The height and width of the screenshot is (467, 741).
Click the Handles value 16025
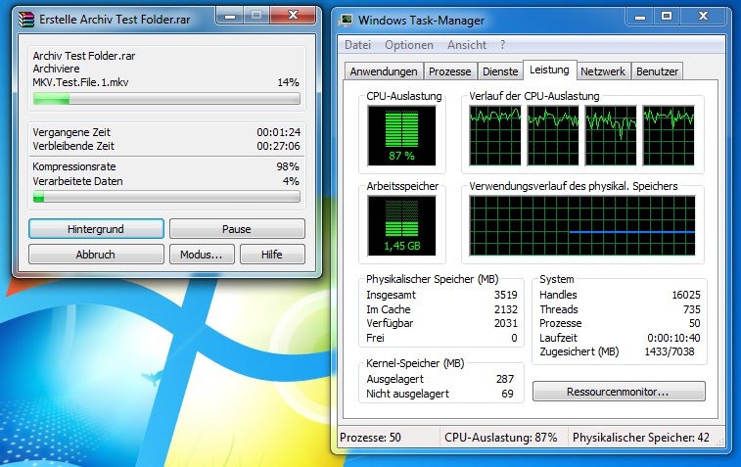click(x=686, y=295)
